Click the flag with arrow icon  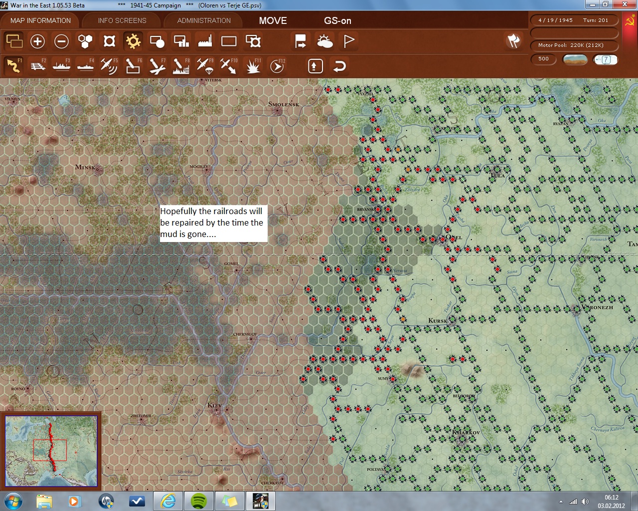301,41
